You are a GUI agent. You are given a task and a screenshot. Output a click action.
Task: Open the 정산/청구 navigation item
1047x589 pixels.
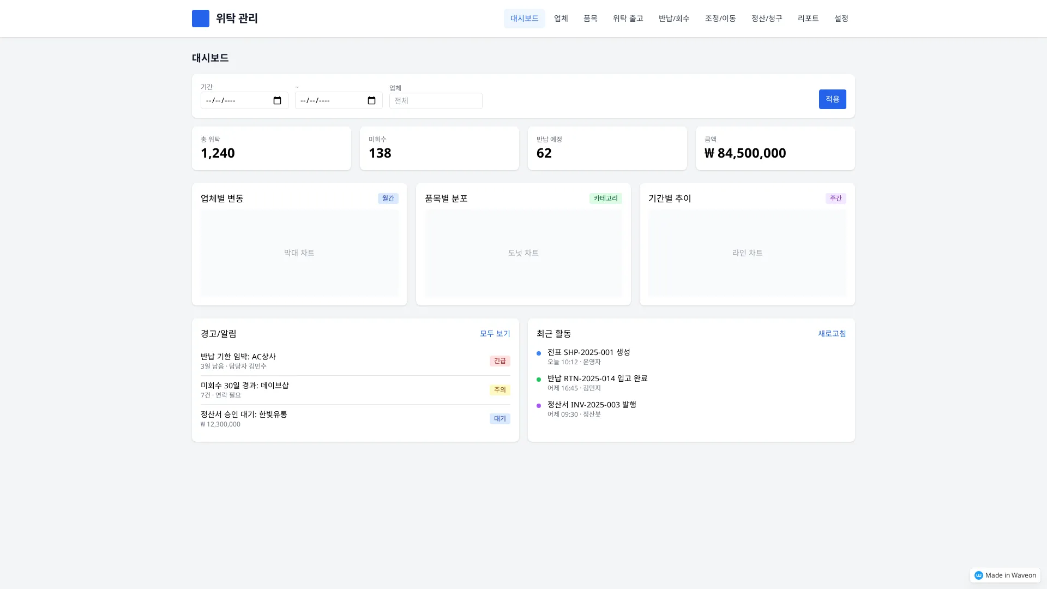[766, 19]
